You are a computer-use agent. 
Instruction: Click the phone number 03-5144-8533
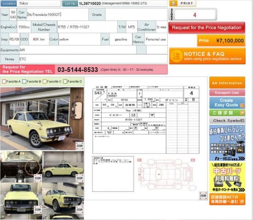point(77,70)
